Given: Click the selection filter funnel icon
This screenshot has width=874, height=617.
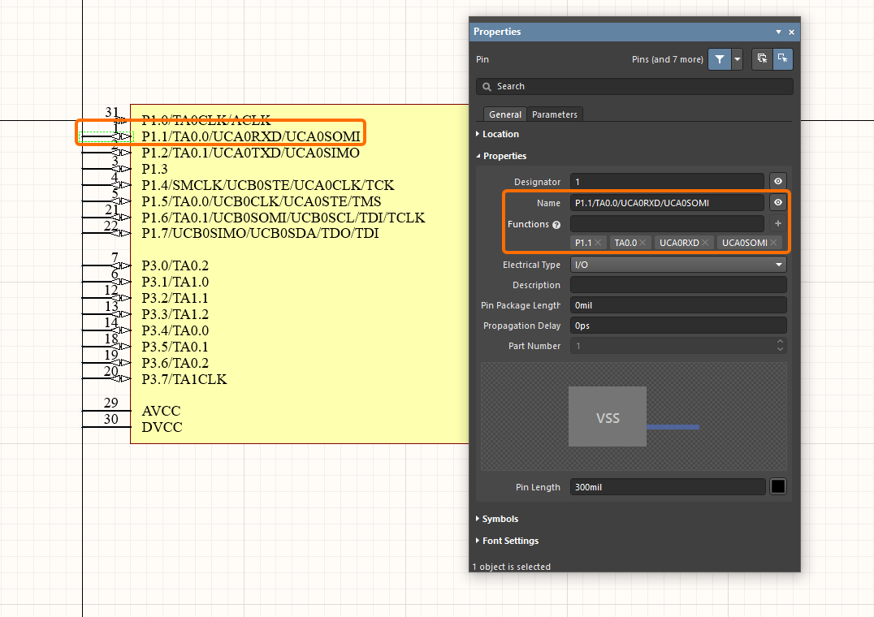Looking at the screenshot, I should click(x=719, y=59).
